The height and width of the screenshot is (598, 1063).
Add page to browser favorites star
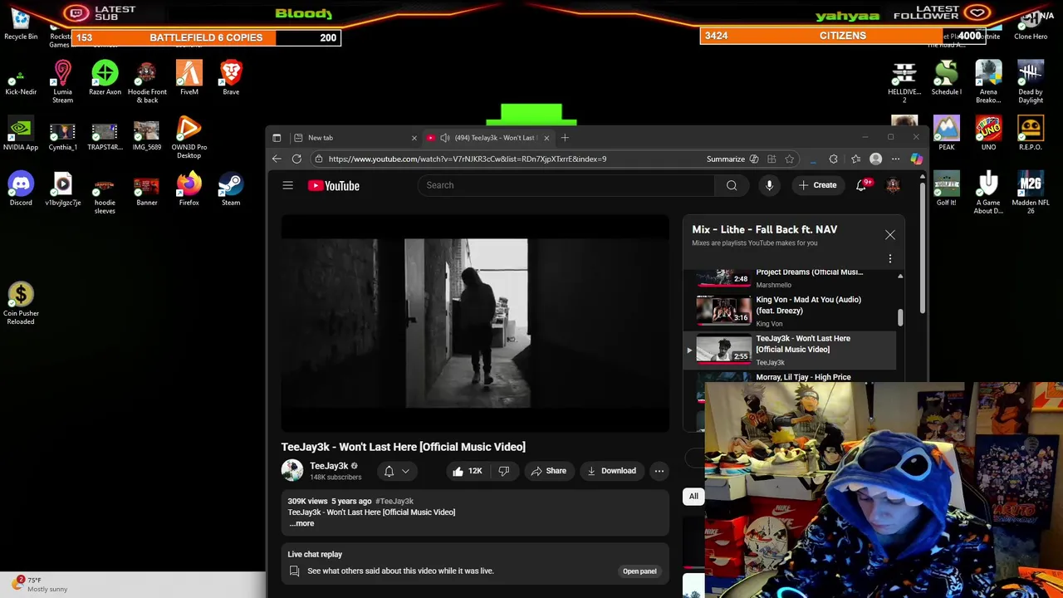click(x=789, y=159)
